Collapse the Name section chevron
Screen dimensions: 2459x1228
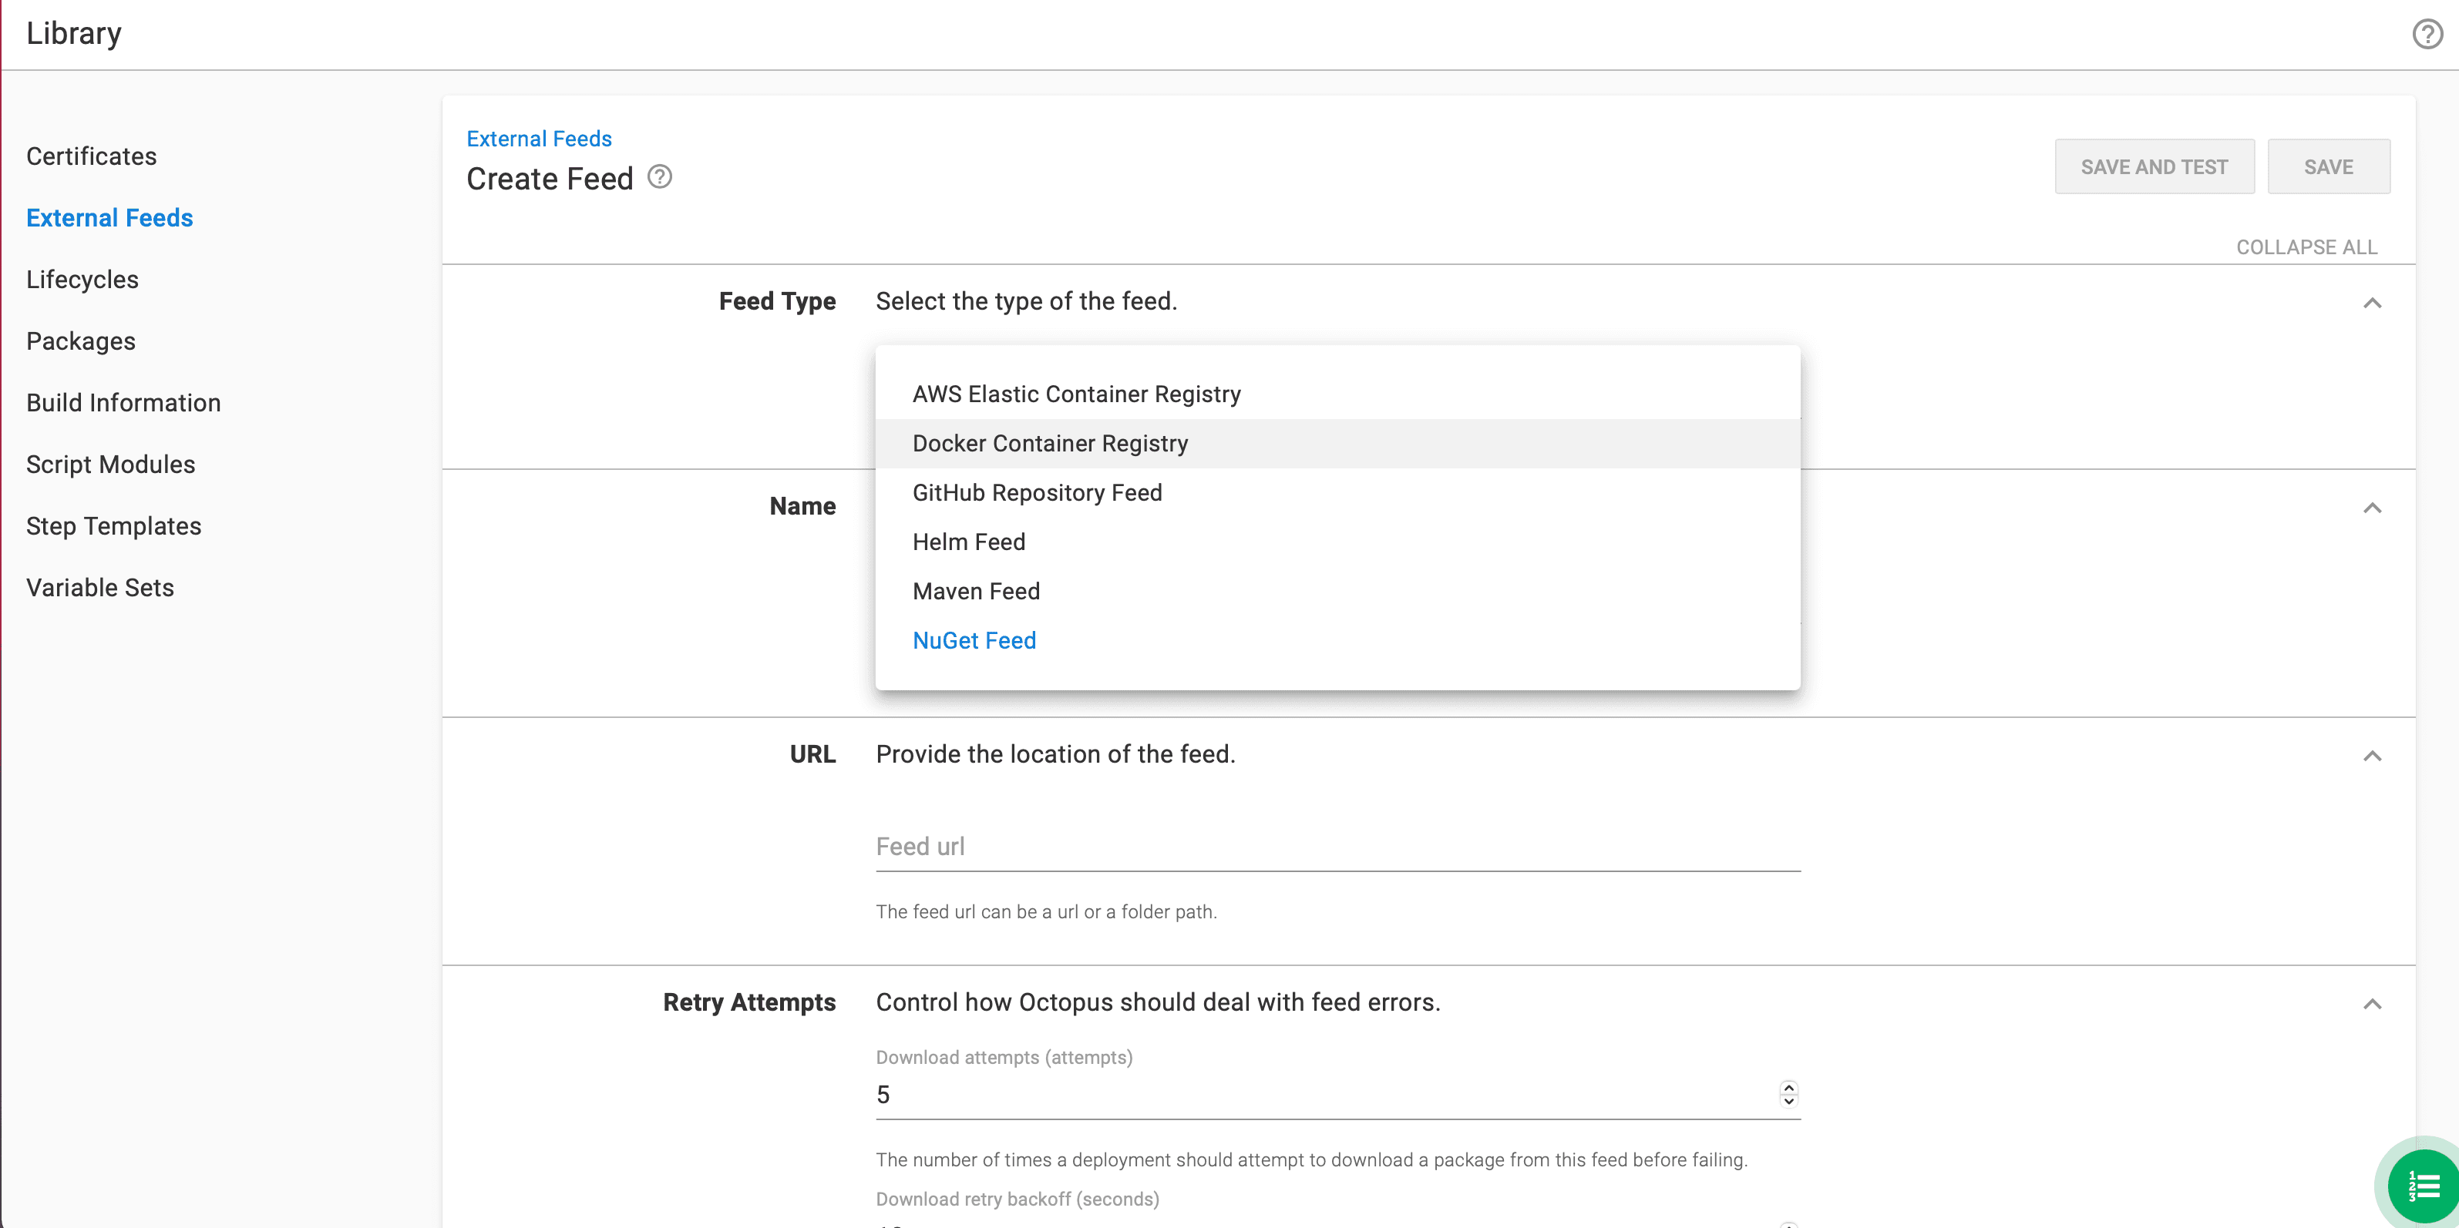coord(2372,508)
